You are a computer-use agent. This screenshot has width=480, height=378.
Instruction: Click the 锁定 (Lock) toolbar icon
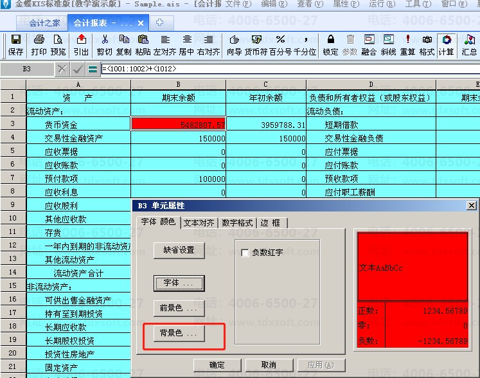[330, 44]
